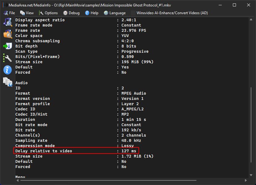Image resolution: width=256 pixels, height=185 pixels.
Task: Click the Debug menu icon
Action: pyautogui.click(x=65, y=13)
